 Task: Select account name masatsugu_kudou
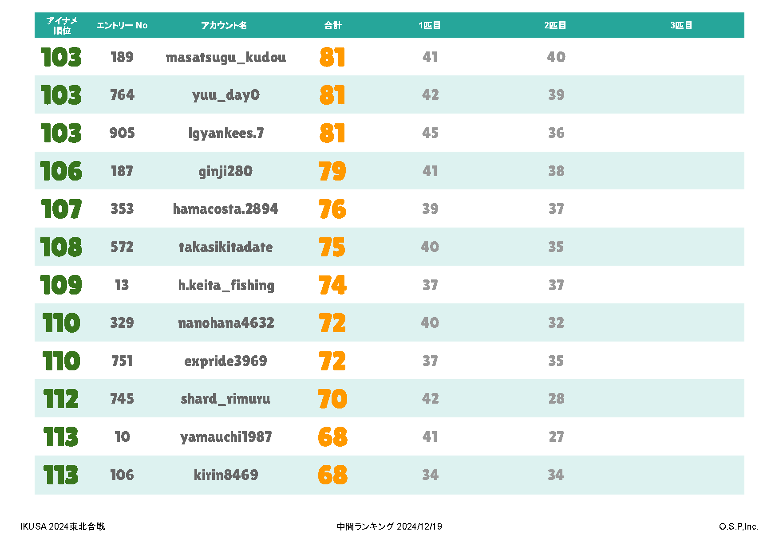coord(226,57)
